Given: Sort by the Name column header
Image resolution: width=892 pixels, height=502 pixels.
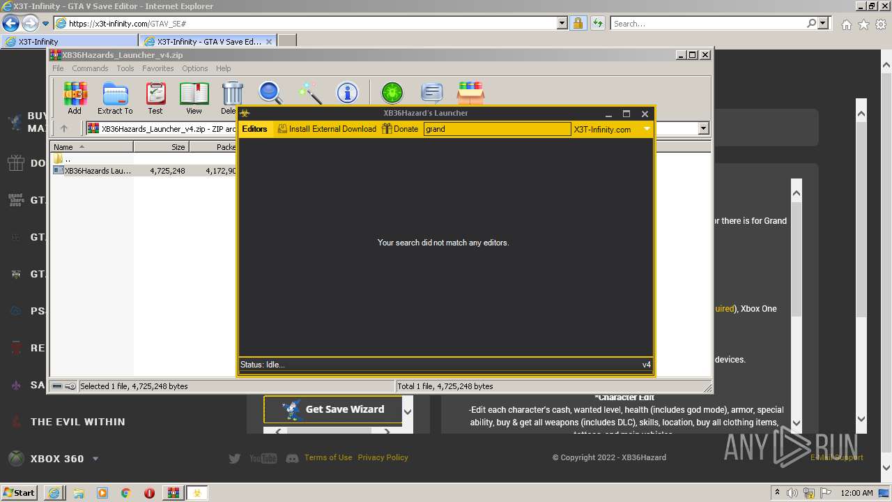Looking at the screenshot, I should tap(91, 147).
